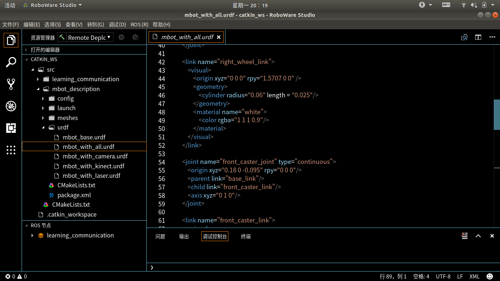
Task: Select the Source Control icon in the sidebar
Action: pos(11,83)
